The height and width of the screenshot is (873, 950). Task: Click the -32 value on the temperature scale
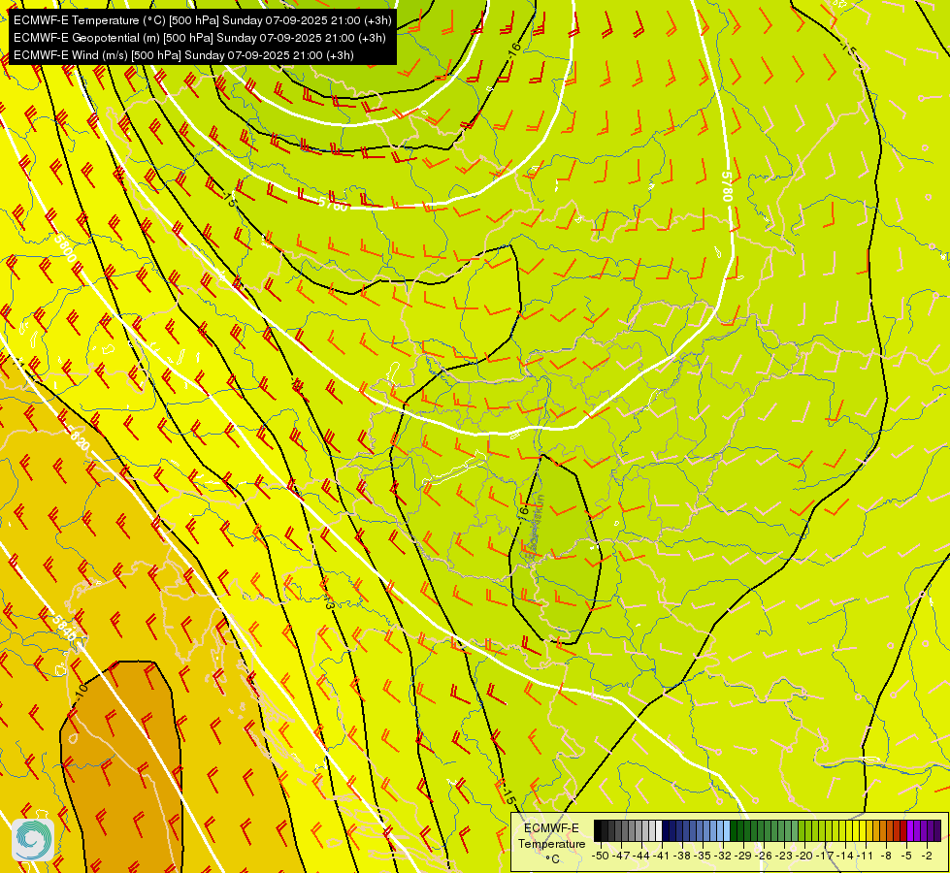[723, 856]
